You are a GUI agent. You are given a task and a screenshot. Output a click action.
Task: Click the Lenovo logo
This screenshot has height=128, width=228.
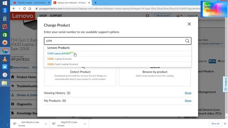tap(23, 16)
